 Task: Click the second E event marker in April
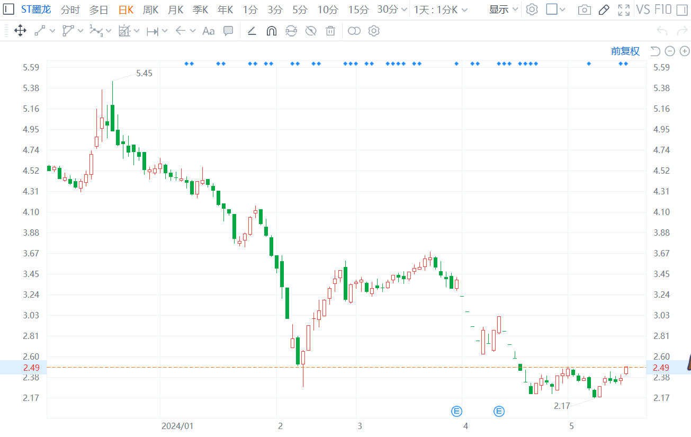coord(499,411)
